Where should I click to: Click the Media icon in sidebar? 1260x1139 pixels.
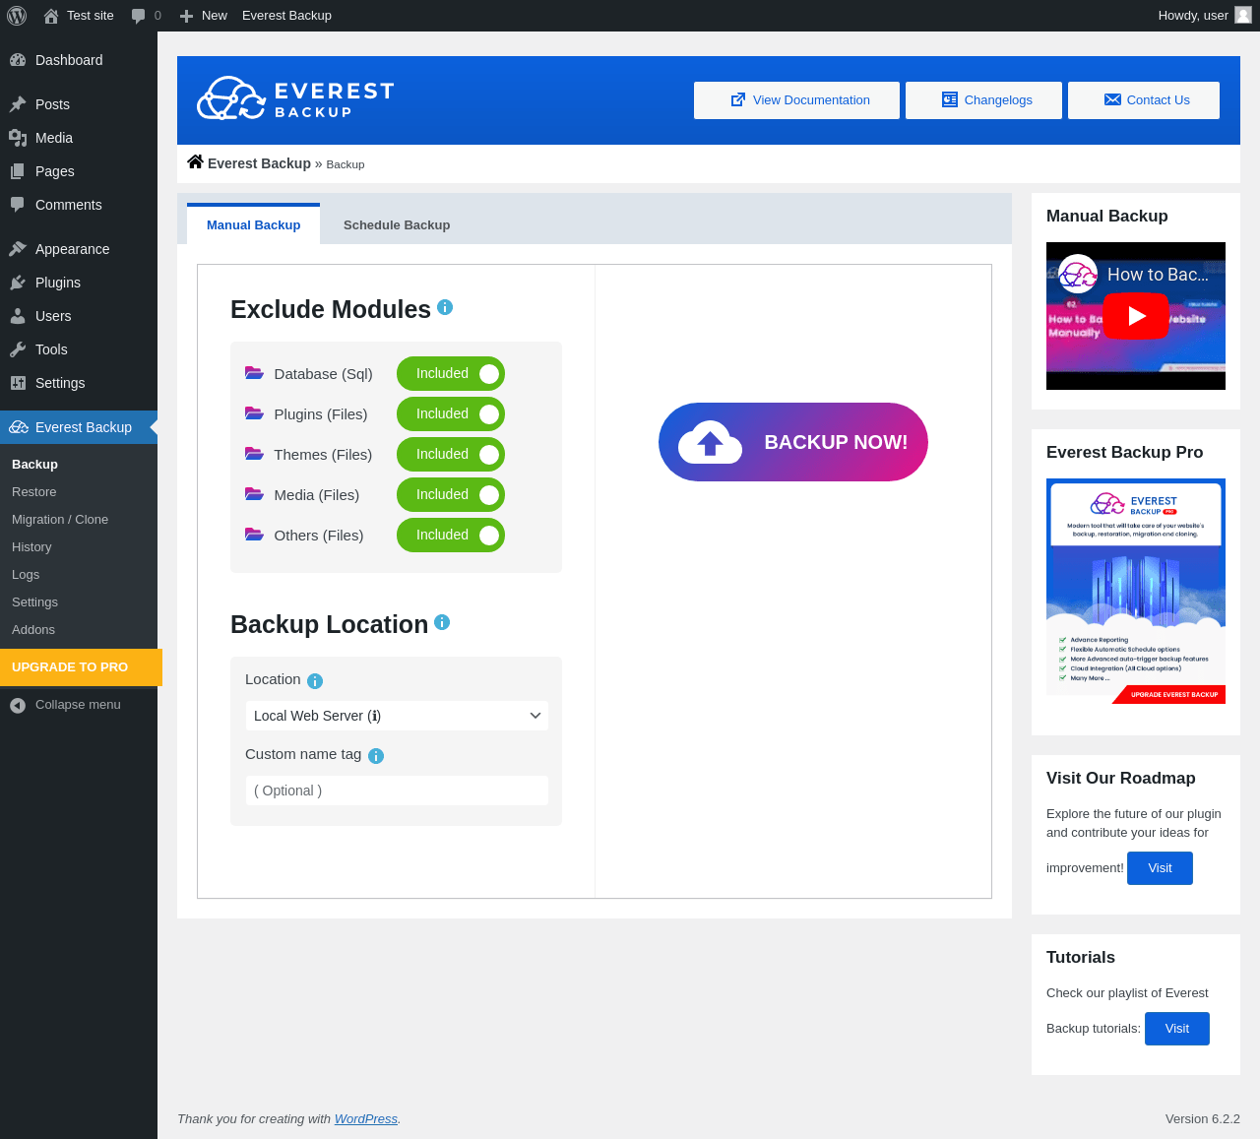click(x=18, y=138)
